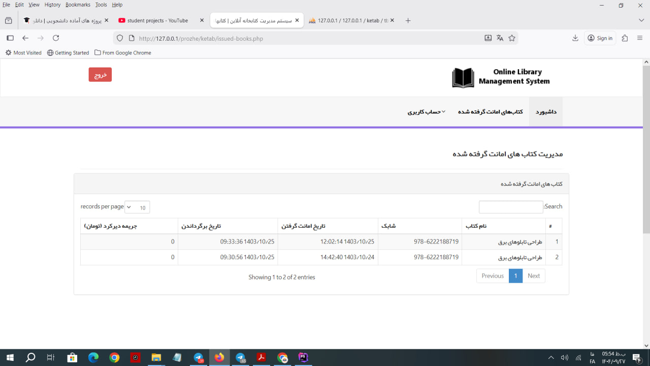Click the Search input field
This screenshot has height=366, width=650.
pyautogui.click(x=510, y=207)
